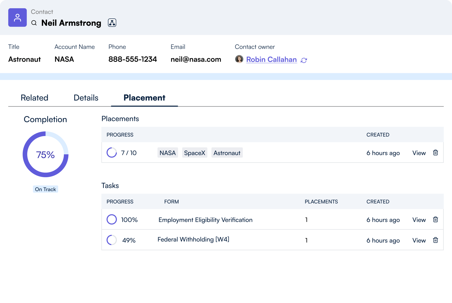Image resolution: width=452 pixels, height=303 pixels.
Task: Open the org hierarchy icon beside Neil Armstrong
Action: [x=112, y=23]
